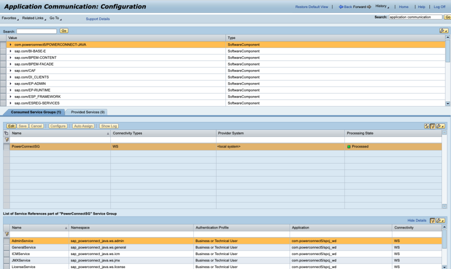Toggle filter icon beside Hide Details link

[432, 220]
